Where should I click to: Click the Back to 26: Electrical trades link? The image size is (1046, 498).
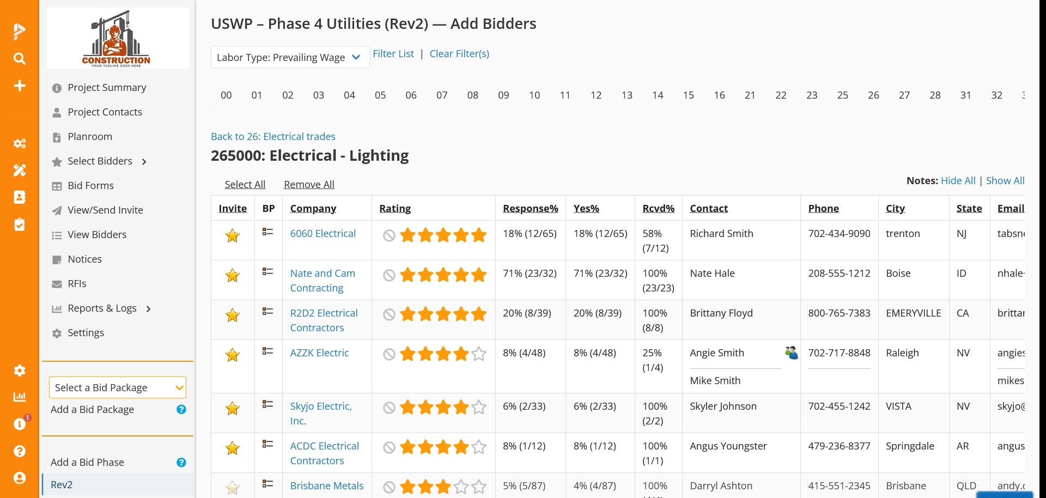[273, 137]
